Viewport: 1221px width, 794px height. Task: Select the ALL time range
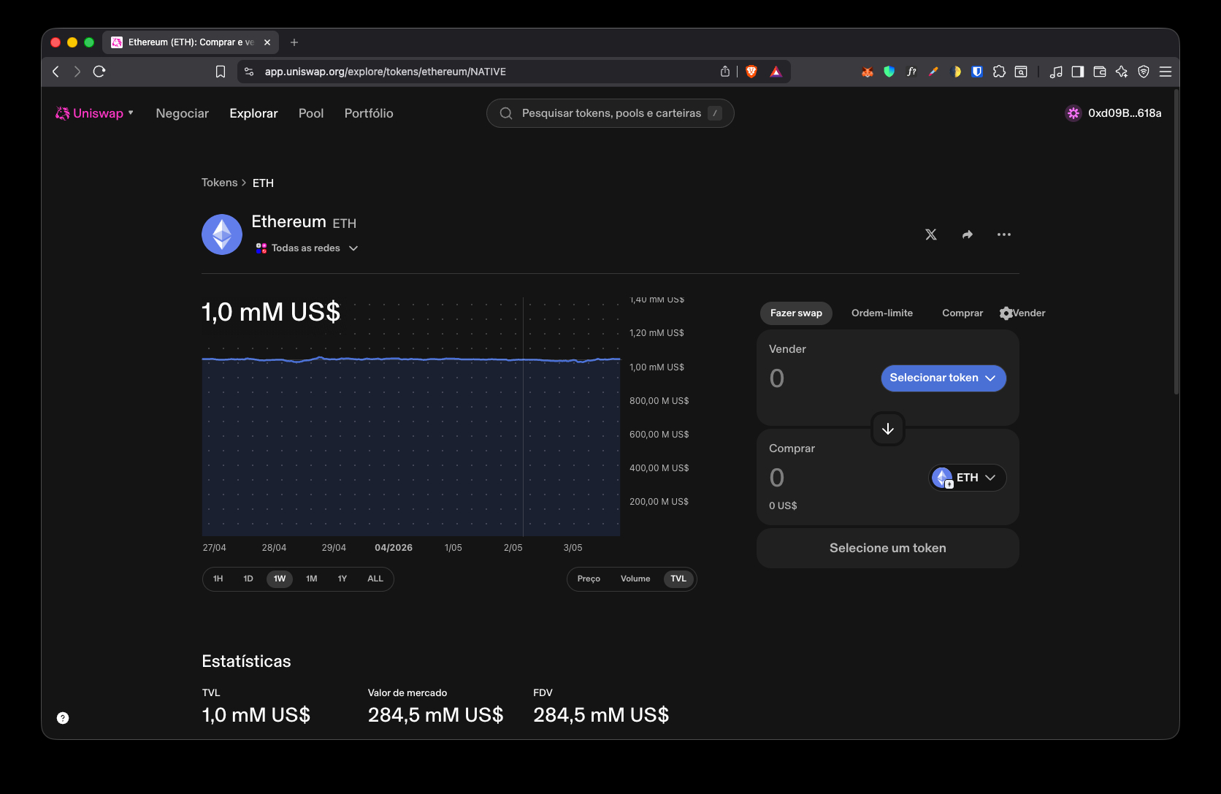(x=375, y=579)
